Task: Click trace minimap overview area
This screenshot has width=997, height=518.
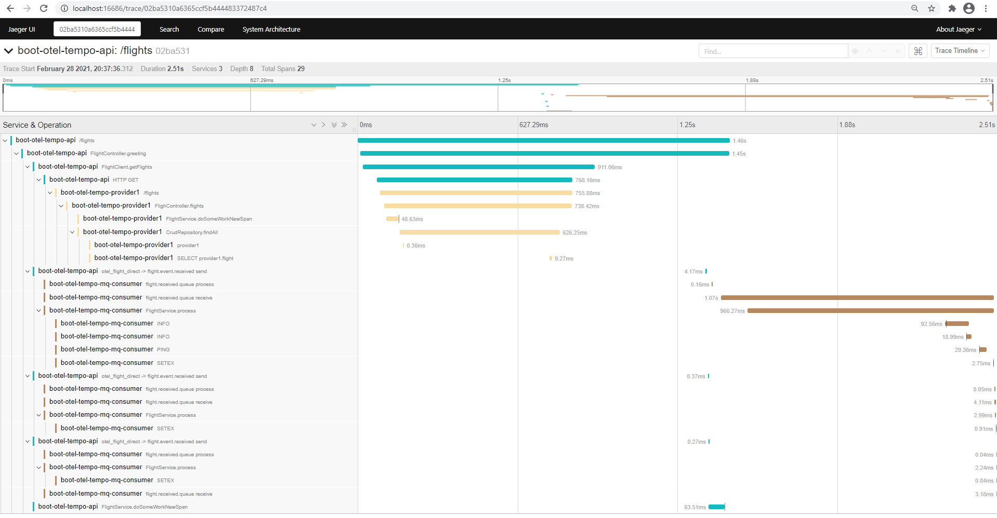Action: point(498,98)
